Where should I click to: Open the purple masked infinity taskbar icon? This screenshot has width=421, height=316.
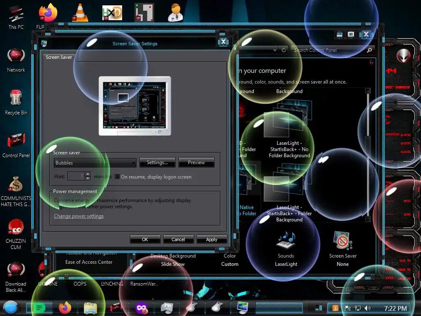141,308
